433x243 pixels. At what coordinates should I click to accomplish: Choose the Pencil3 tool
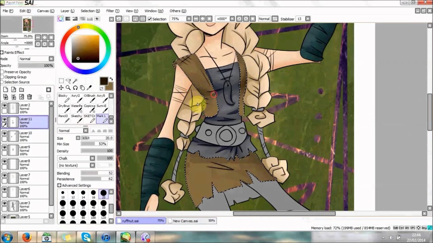pos(64,118)
